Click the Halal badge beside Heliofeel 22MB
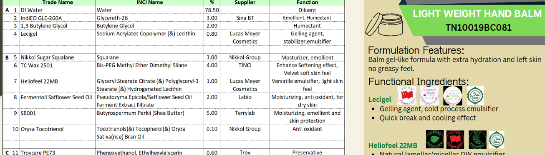This screenshot has width=545, height=155. point(496,139)
